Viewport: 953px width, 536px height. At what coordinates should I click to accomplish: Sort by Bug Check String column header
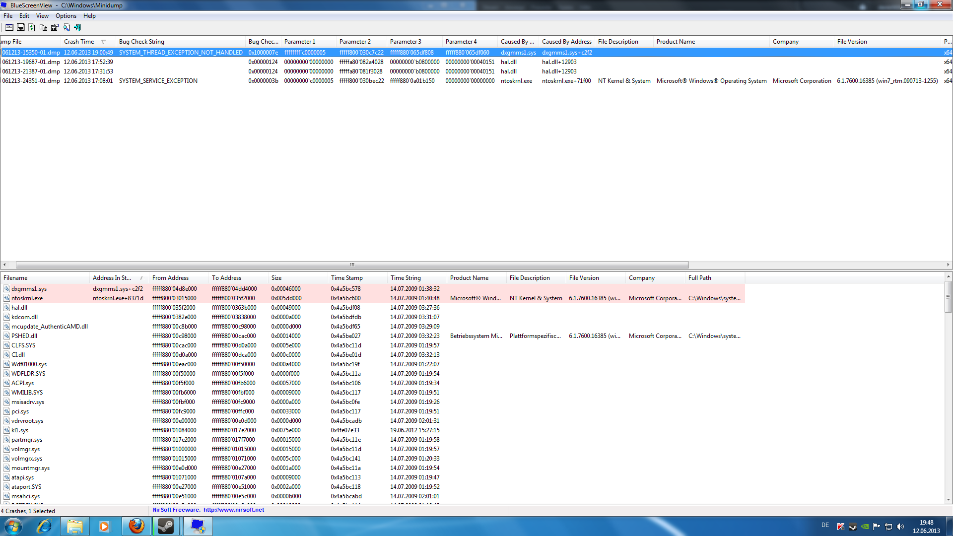(141, 42)
